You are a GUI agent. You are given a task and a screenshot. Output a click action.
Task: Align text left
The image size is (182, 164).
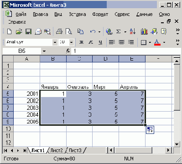[x=112, y=42]
